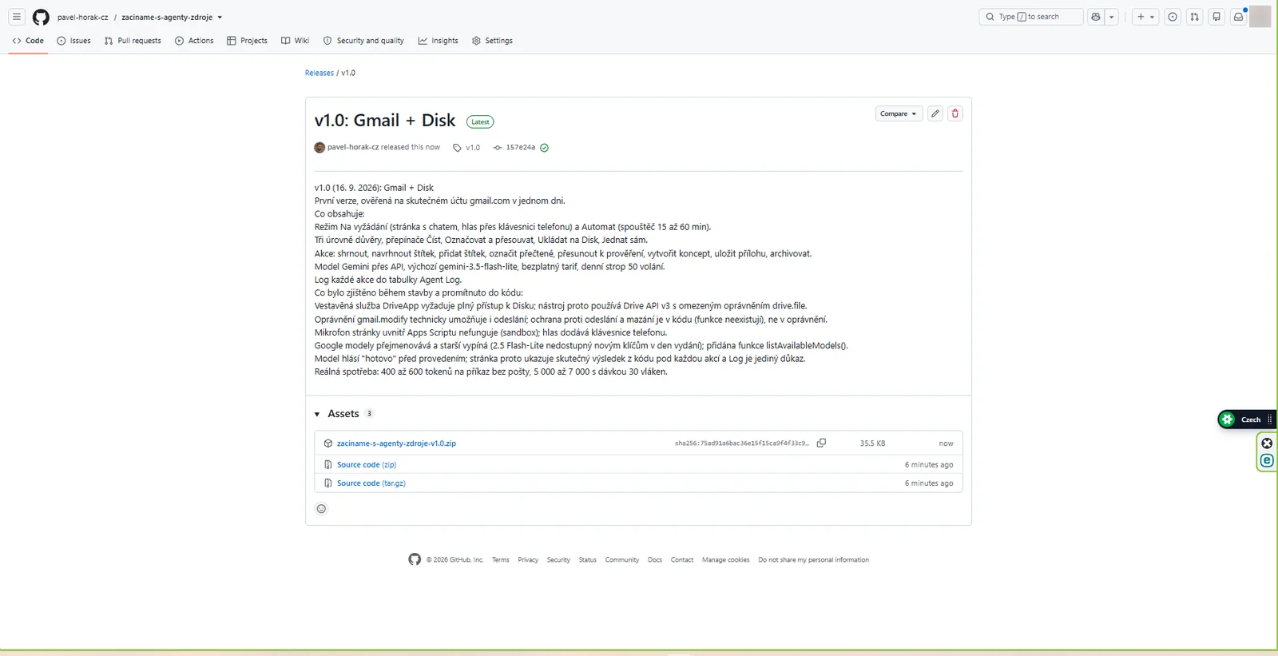Image resolution: width=1278 pixels, height=656 pixels.
Task: Open the user avatar menu
Action: (x=1260, y=17)
